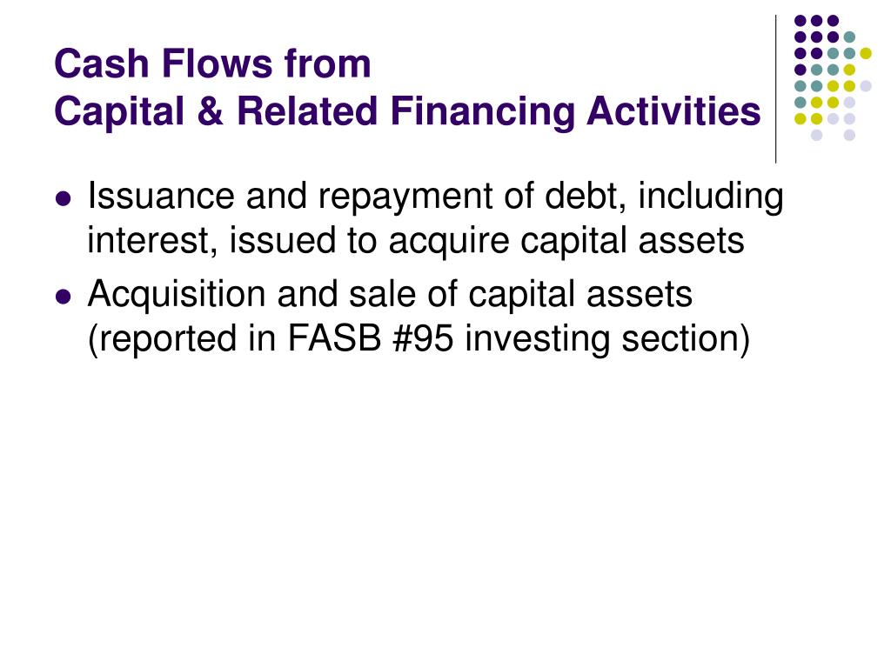
Task: Click the words "investing section)"
Action: tap(607, 340)
